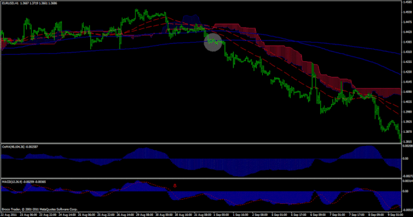Click the divider between OsMA and MACD panes

tap(201, 178)
